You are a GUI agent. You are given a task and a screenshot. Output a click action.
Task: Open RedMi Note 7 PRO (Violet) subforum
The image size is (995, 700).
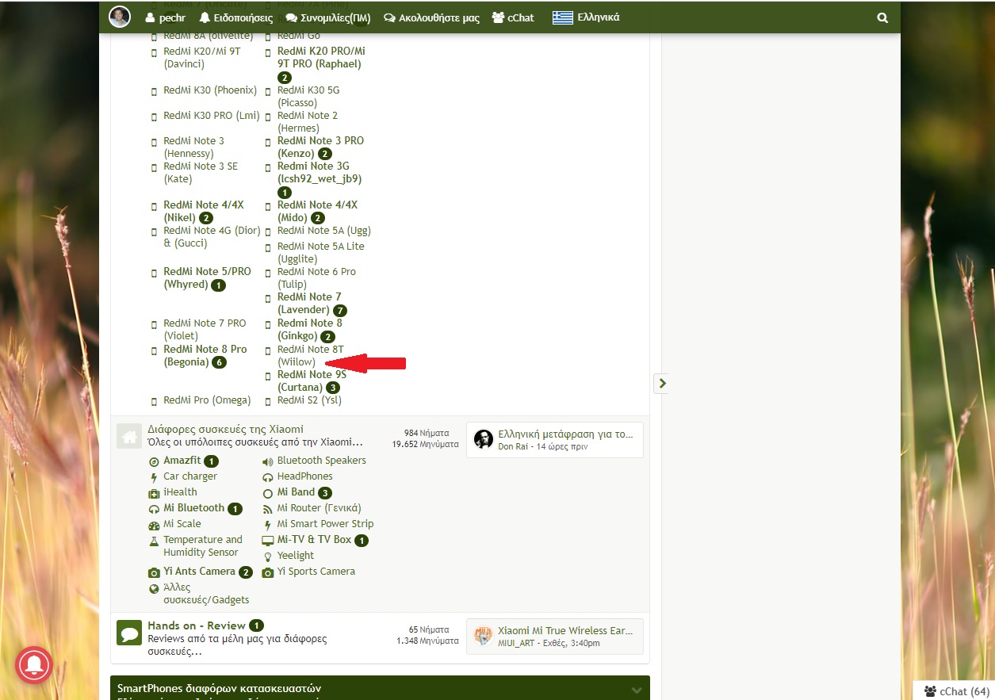pyautogui.click(x=205, y=329)
